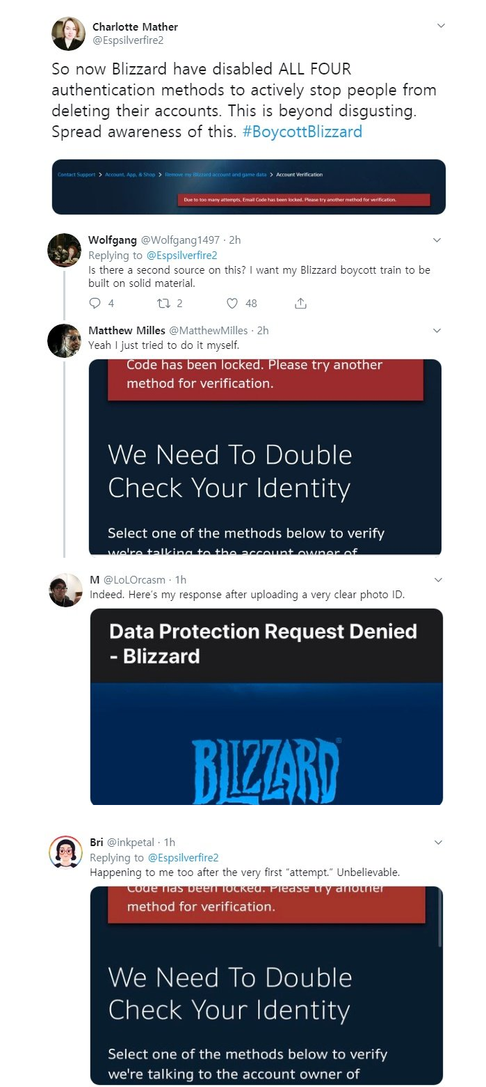This screenshot has height=1087, width=486.
Task: Like Wolfgang's tweet with 48 likes
Action: (x=233, y=303)
